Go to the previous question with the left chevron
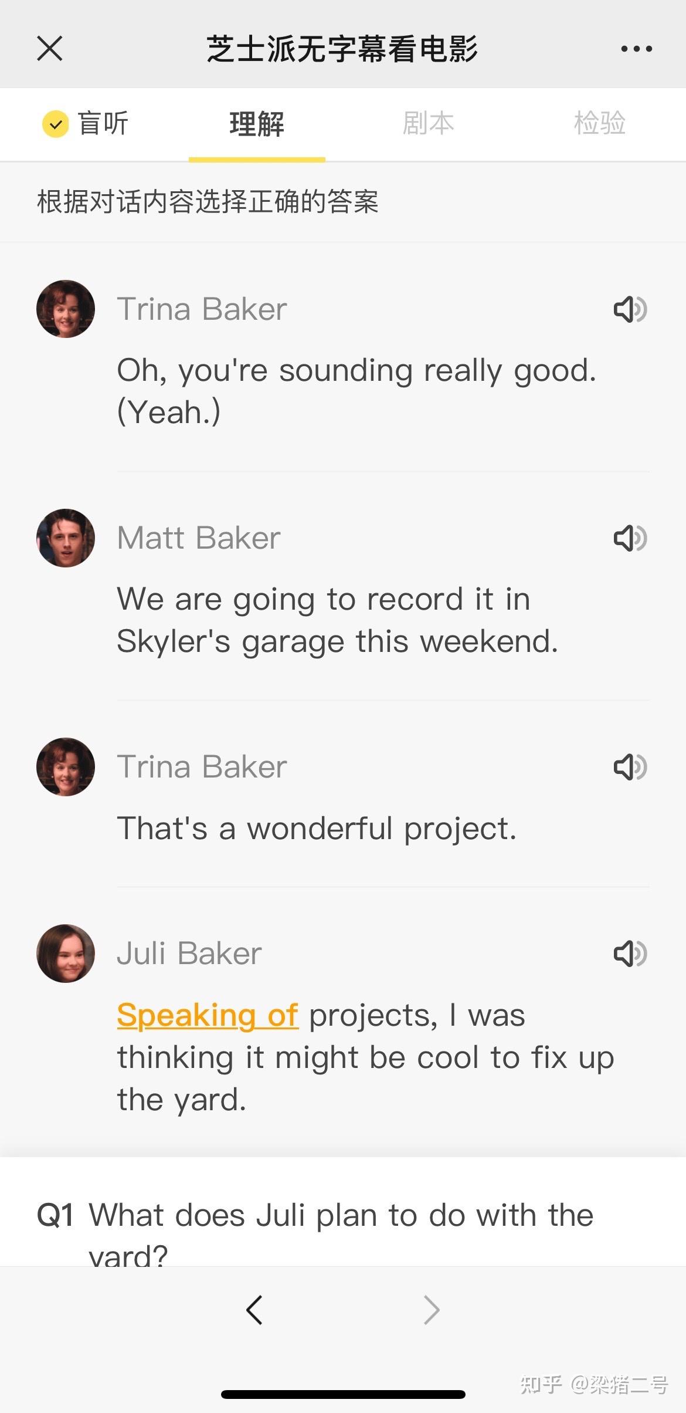The image size is (686, 1413). pyautogui.click(x=254, y=1310)
